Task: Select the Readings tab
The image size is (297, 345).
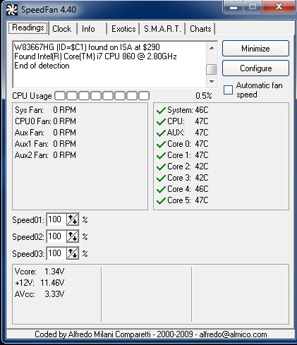Action: point(28,28)
